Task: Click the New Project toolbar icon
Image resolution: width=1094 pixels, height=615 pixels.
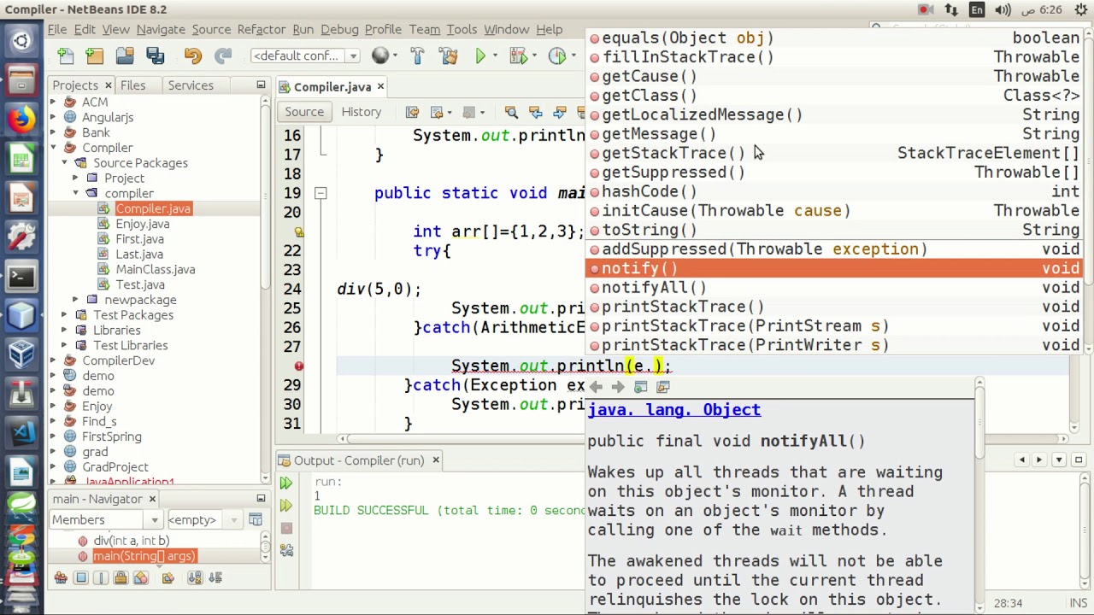Action: [95, 56]
